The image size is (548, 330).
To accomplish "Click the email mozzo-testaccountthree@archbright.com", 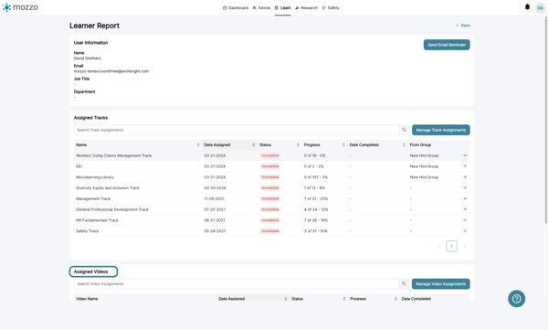I will (111, 71).
